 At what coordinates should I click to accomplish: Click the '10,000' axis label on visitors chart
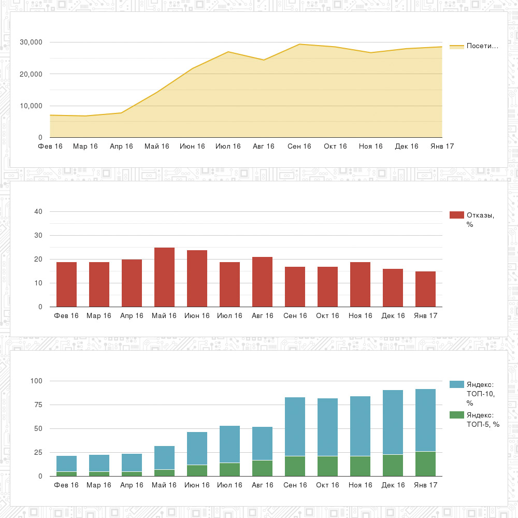tap(31, 106)
